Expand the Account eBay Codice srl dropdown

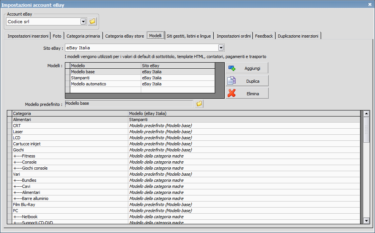[83, 22]
